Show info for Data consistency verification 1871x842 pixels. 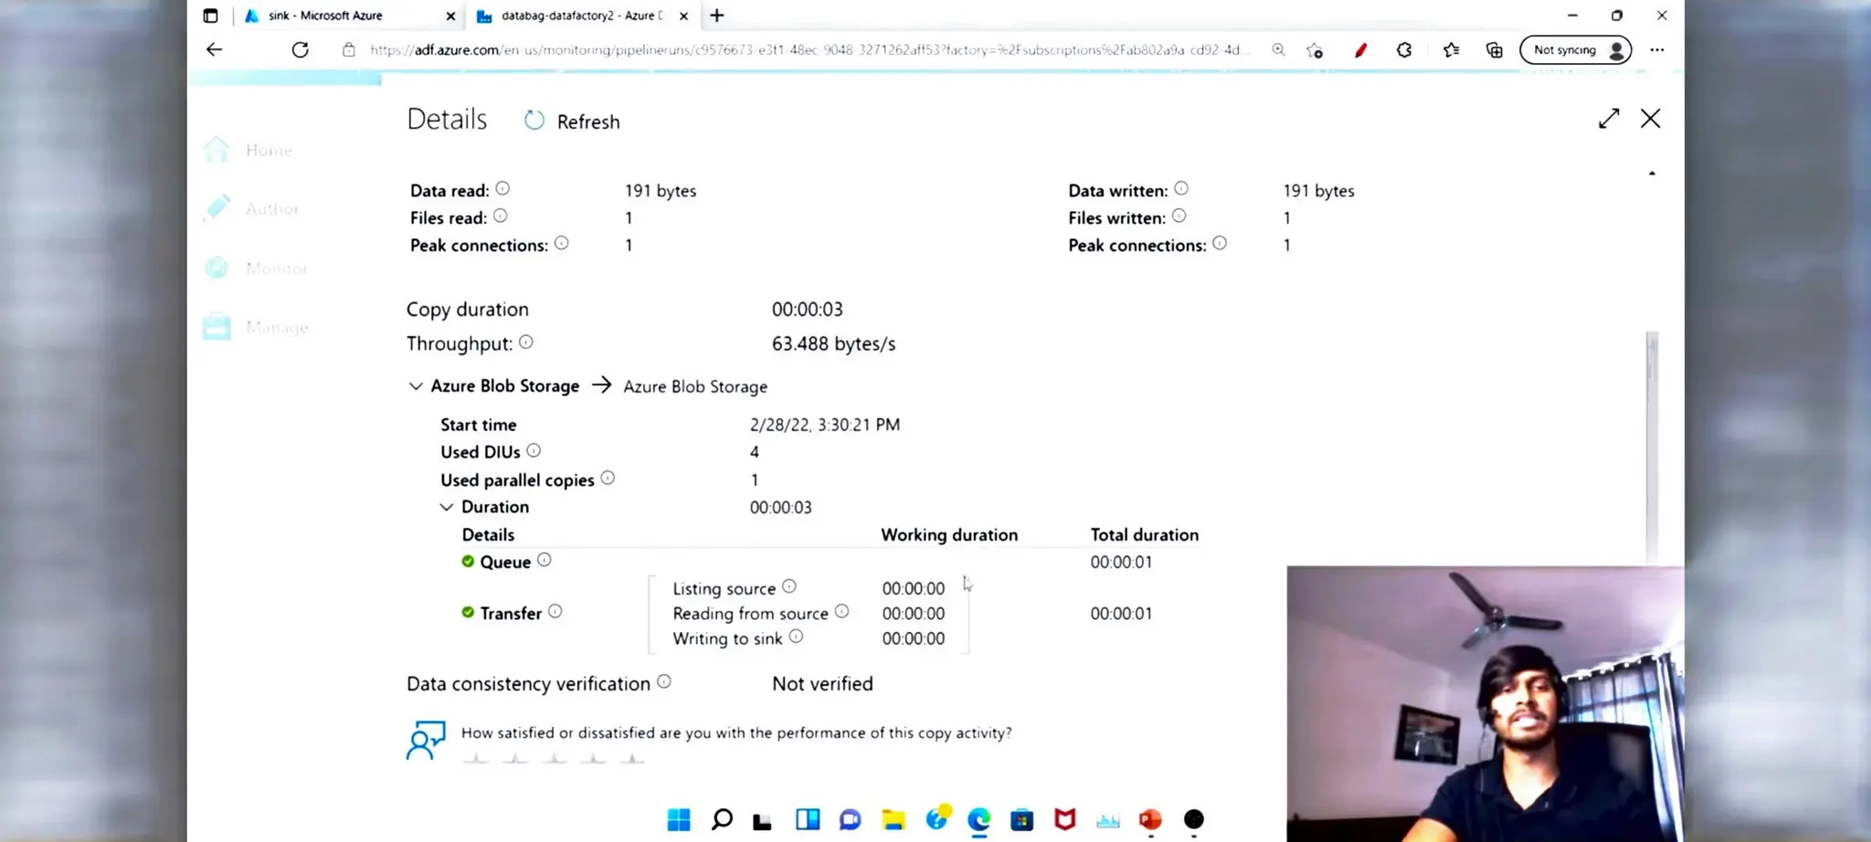coord(664,681)
